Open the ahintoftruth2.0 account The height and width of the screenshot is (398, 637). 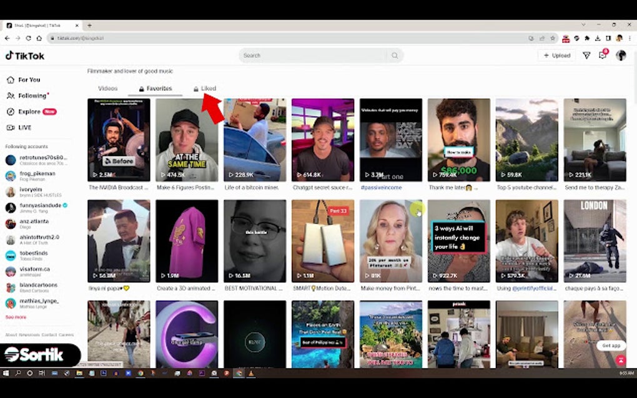tap(32, 240)
